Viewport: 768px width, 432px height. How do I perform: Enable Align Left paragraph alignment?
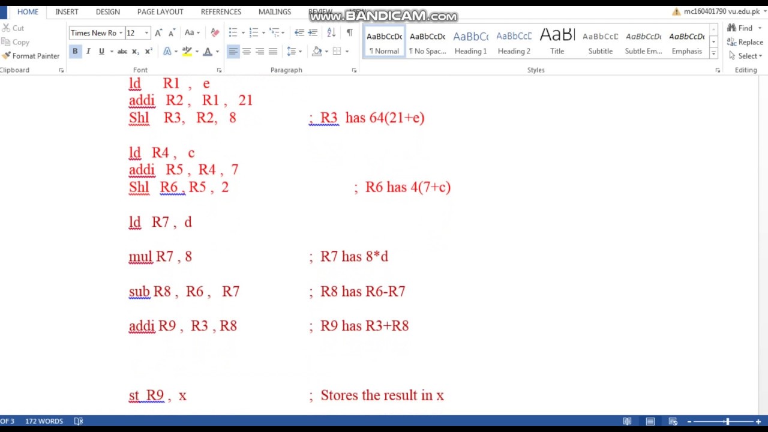pos(233,52)
